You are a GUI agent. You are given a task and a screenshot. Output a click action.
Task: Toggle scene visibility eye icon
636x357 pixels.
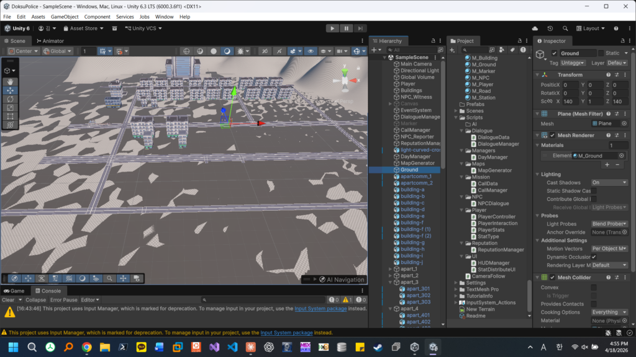coord(311,51)
